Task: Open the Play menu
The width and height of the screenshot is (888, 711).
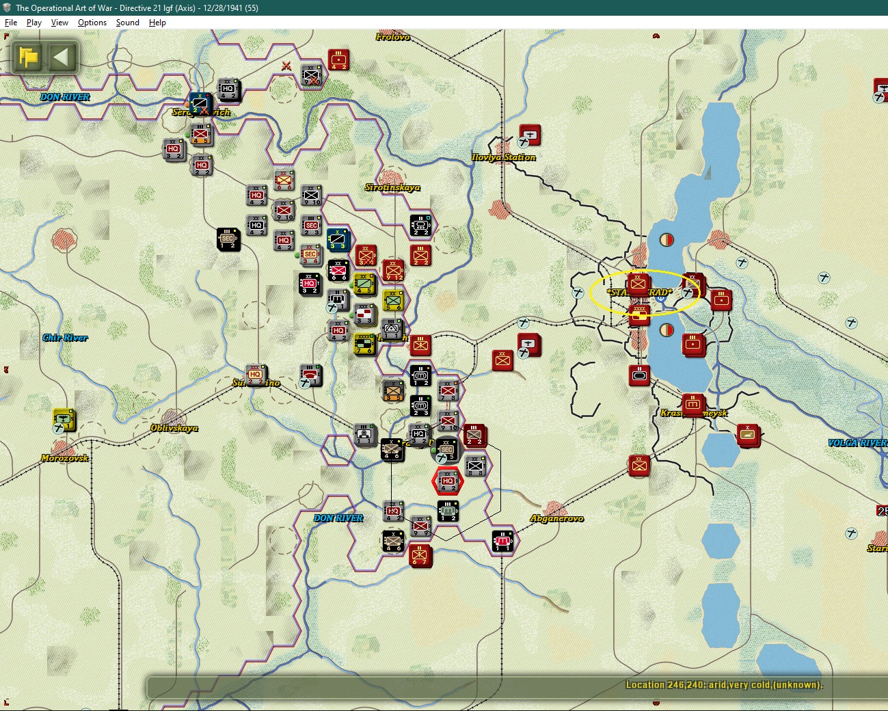Action: point(34,23)
